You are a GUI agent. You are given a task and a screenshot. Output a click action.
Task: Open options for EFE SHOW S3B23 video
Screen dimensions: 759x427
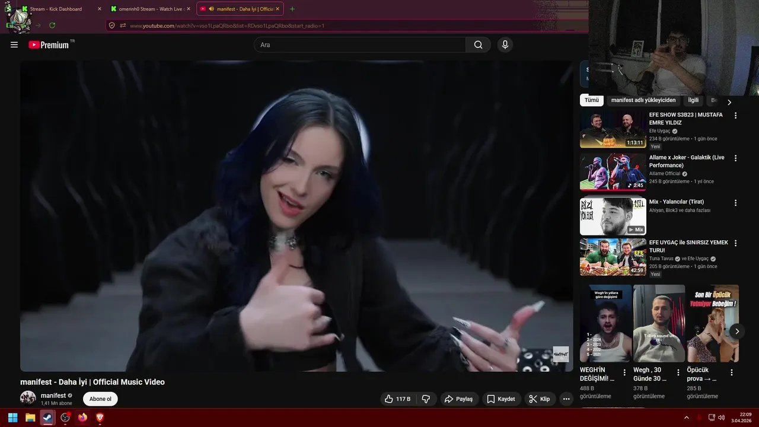coord(735,116)
